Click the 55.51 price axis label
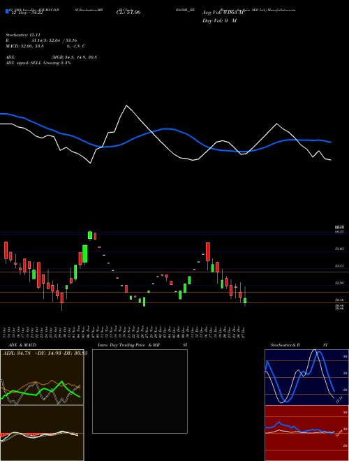The image size is (349, 461). (x=339, y=266)
